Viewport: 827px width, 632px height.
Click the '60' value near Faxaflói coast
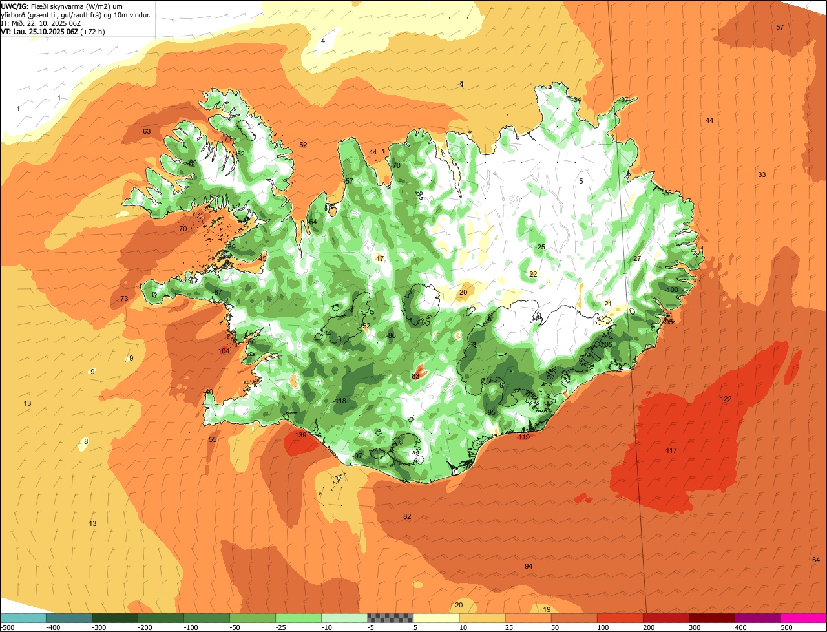251,342
